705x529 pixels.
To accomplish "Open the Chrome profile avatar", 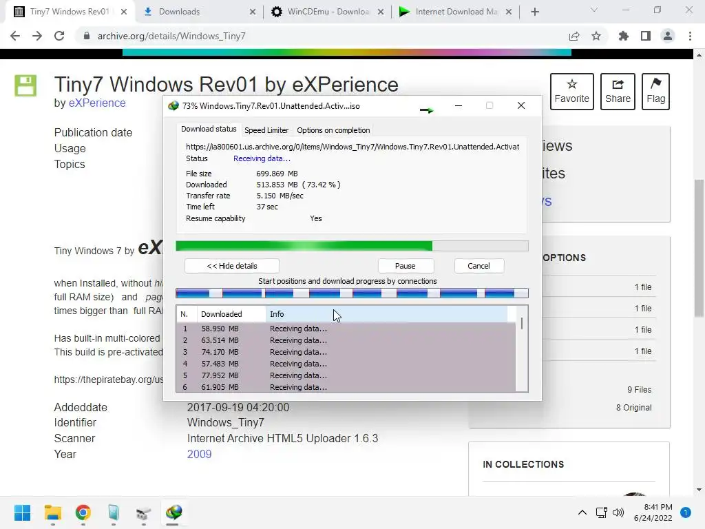I will tap(668, 36).
